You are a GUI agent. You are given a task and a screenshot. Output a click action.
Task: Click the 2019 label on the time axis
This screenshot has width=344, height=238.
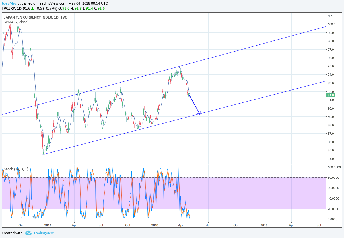point(264,225)
